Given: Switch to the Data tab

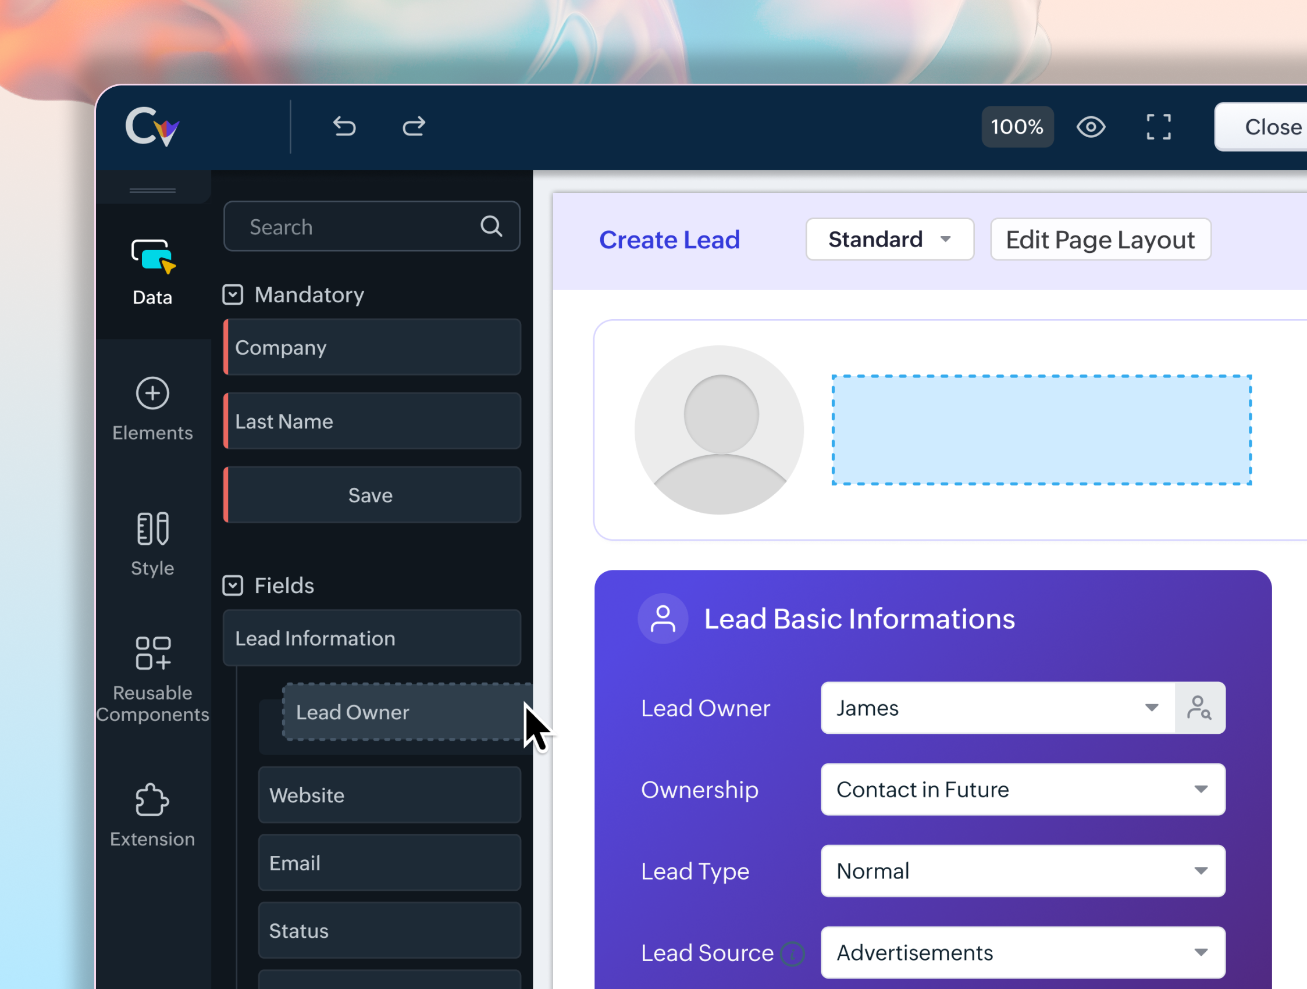Looking at the screenshot, I should pyautogui.click(x=152, y=272).
